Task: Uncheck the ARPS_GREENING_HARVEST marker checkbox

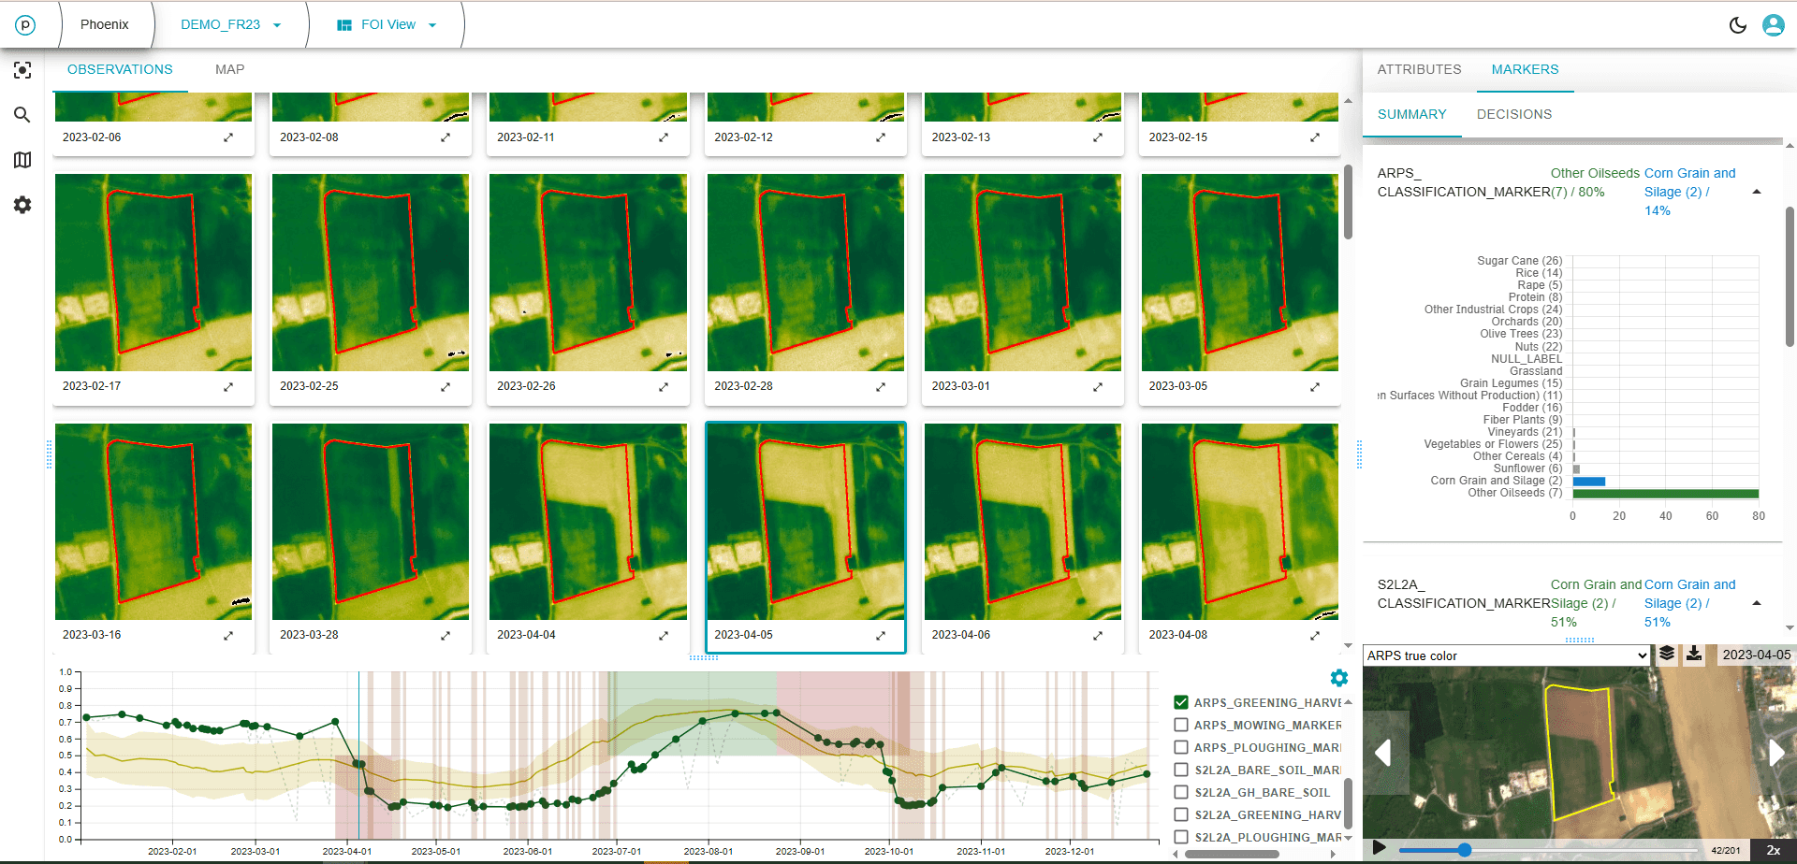Action: 1181,702
